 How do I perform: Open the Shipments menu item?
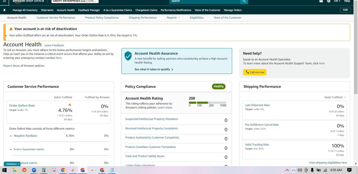[47, 10]
